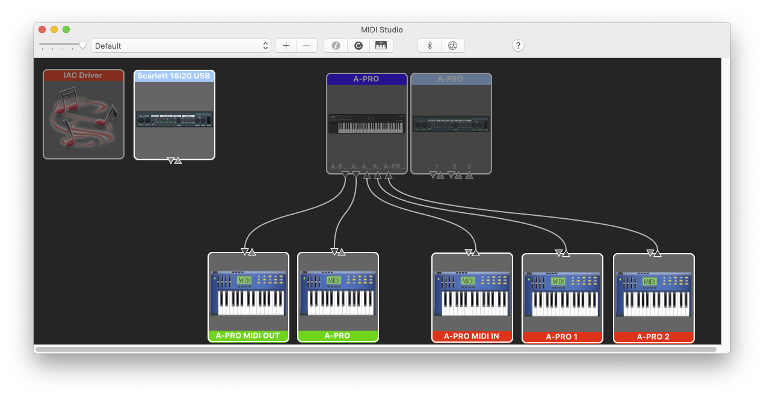Add a new external MIDI device
This screenshot has width=764, height=398.
coord(286,46)
